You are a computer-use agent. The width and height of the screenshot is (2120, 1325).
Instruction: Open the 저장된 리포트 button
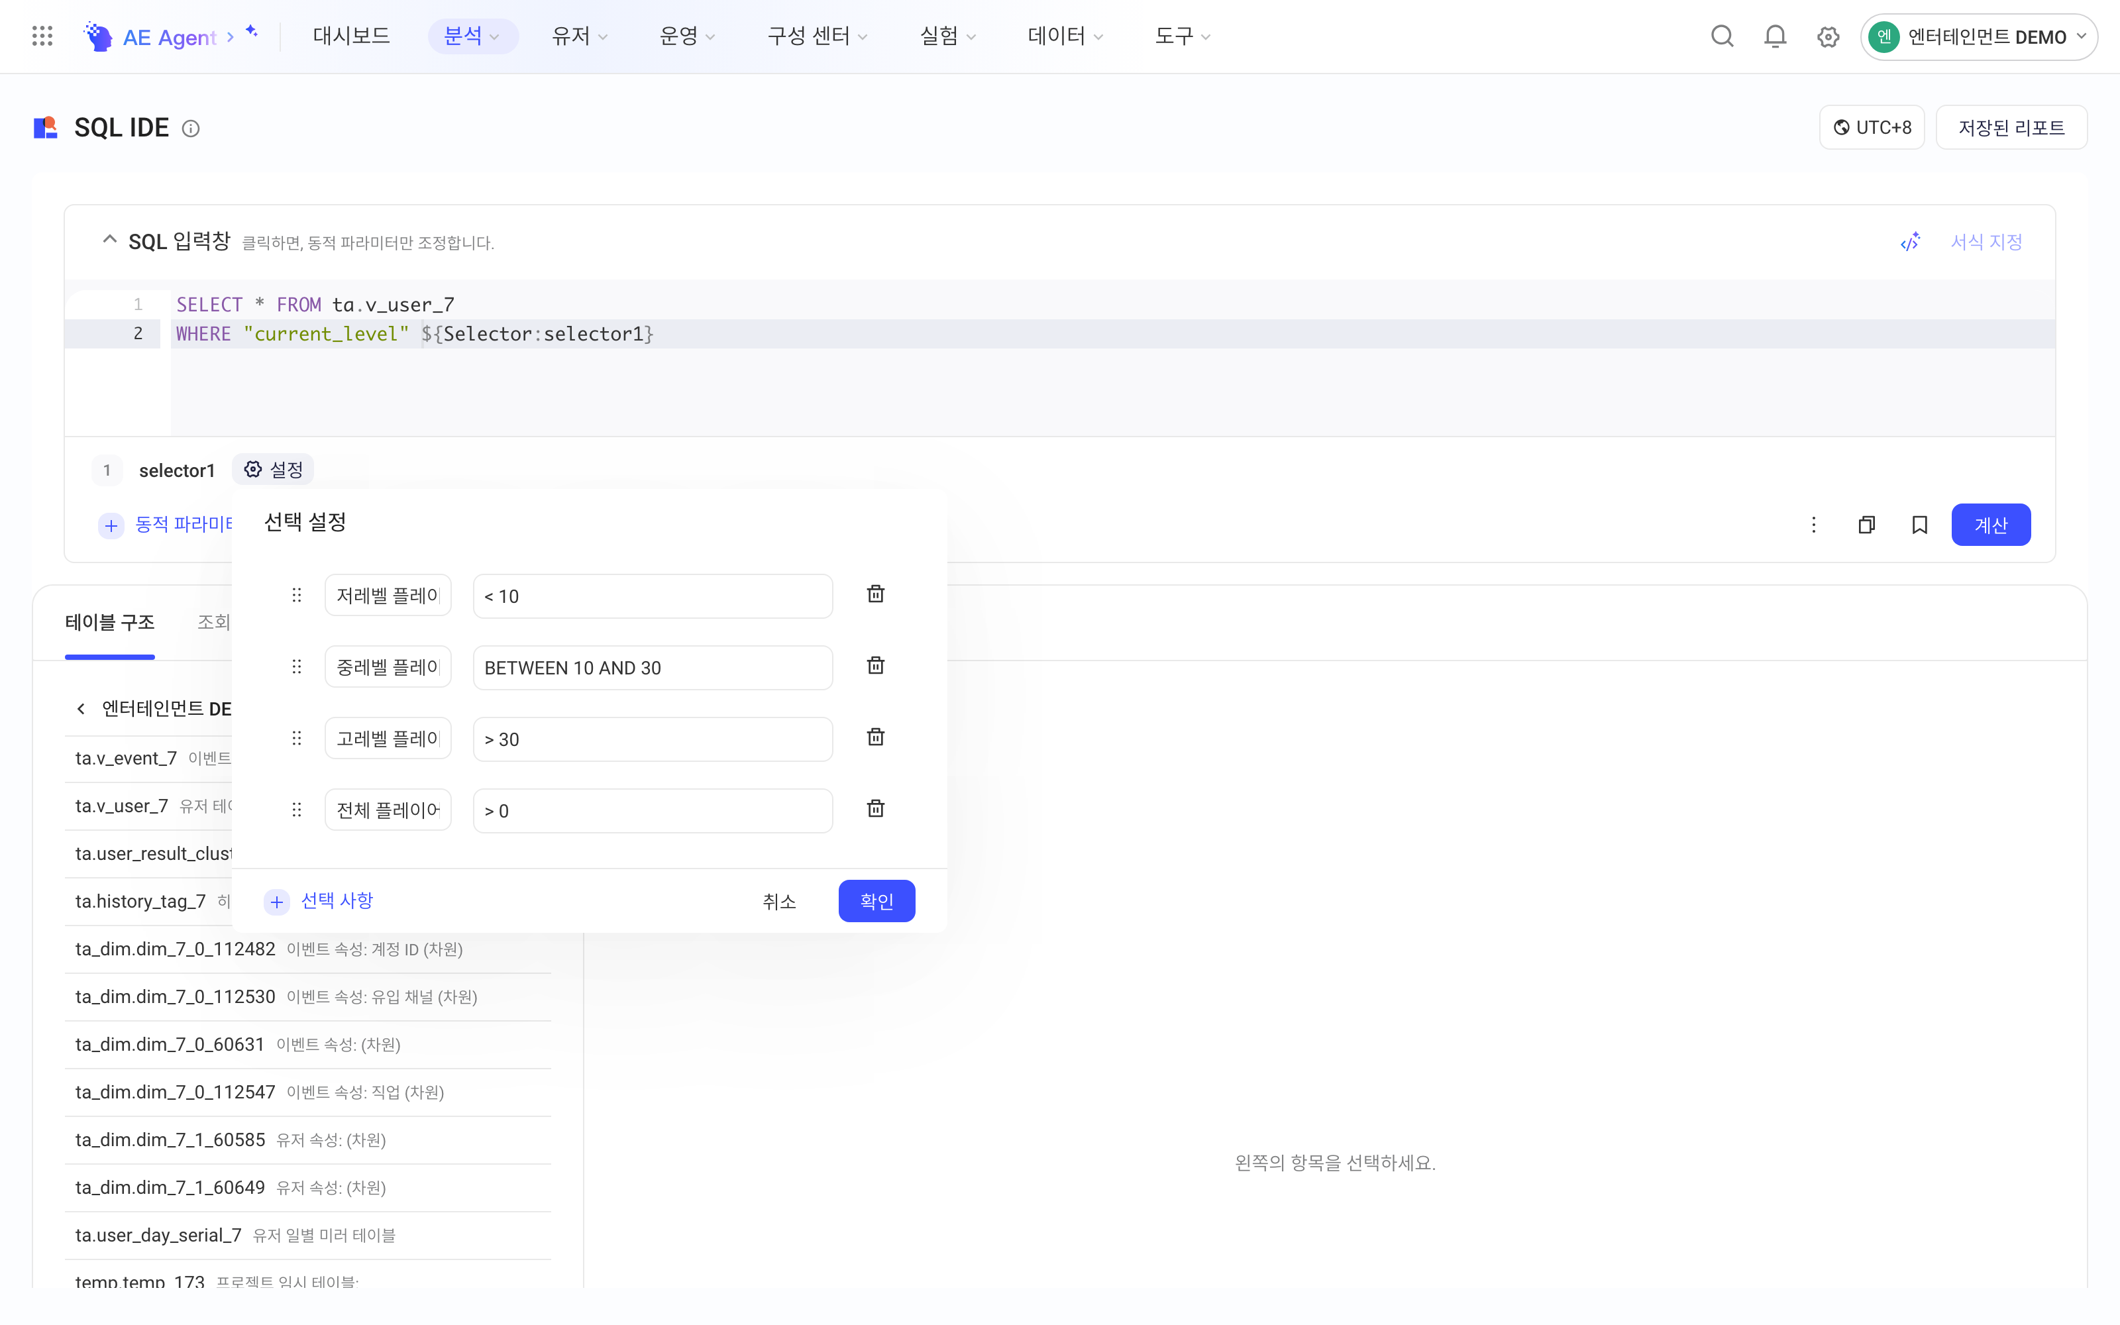[x=2011, y=128]
